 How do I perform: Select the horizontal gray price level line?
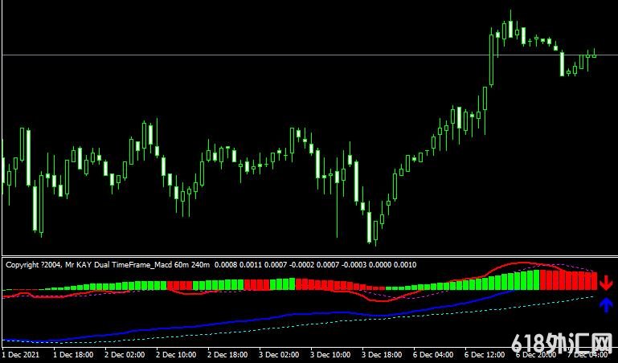pyautogui.click(x=241, y=55)
